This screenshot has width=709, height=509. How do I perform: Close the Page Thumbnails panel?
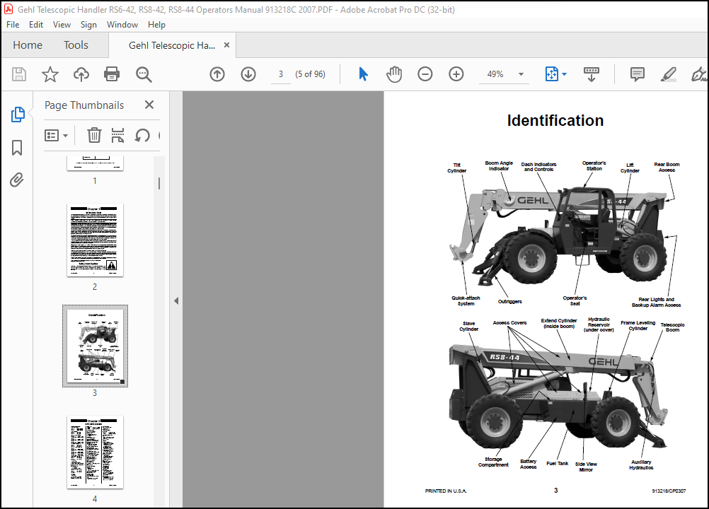[x=149, y=105]
